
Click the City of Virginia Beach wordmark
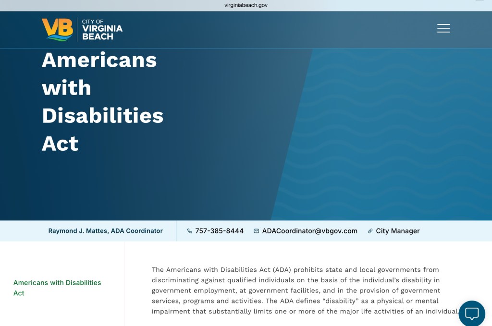pyautogui.click(x=102, y=29)
